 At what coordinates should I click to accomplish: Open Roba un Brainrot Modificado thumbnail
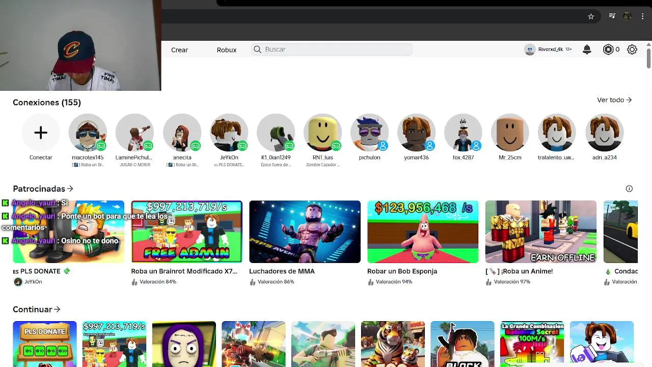tap(186, 231)
